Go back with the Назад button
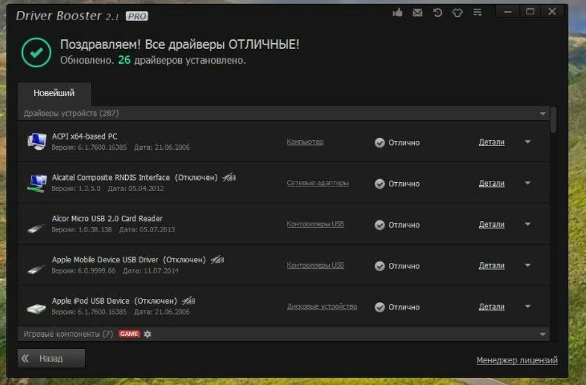The width and height of the screenshot is (586, 385). point(51,358)
